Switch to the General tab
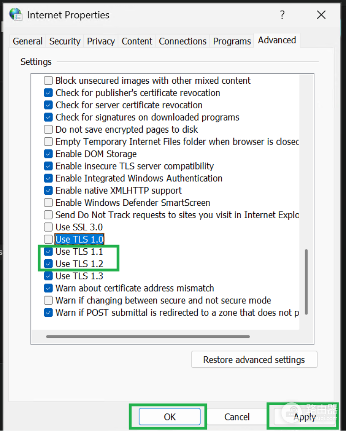Screen dimensions: 346x431 (28, 41)
